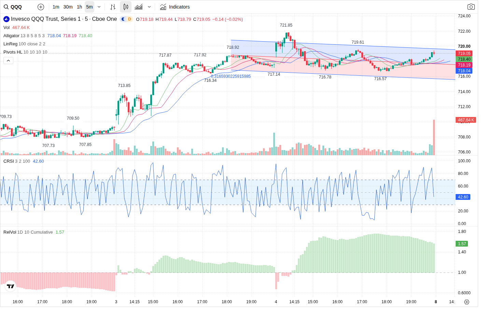Take a chart snapshot with camera icon

[x=471, y=7]
